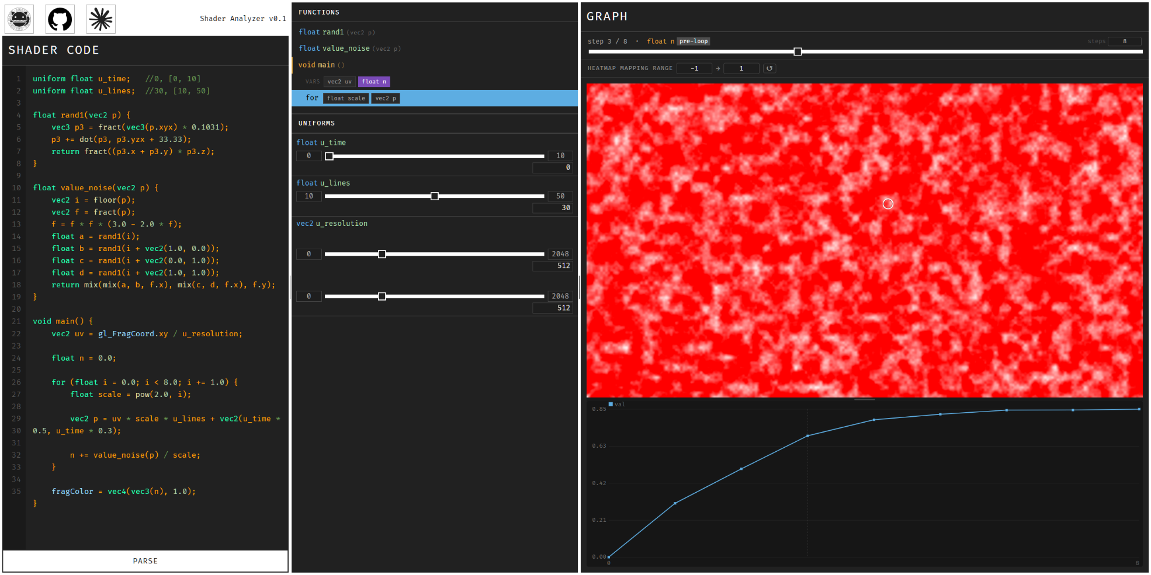Select function void main
This screenshot has width=1151, height=575.
pos(321,65)
